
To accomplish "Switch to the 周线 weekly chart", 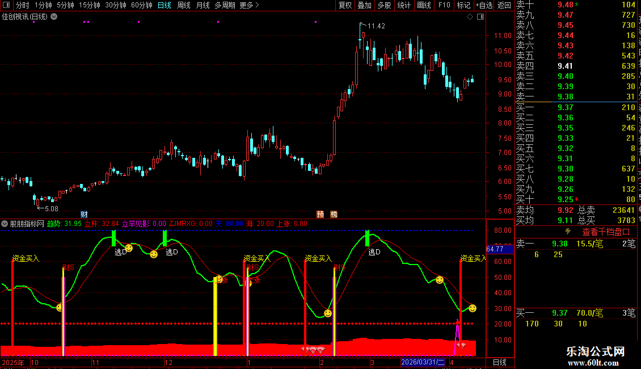I will (184, 5).
